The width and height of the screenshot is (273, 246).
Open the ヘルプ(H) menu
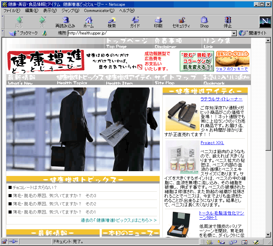pos(127,11)
